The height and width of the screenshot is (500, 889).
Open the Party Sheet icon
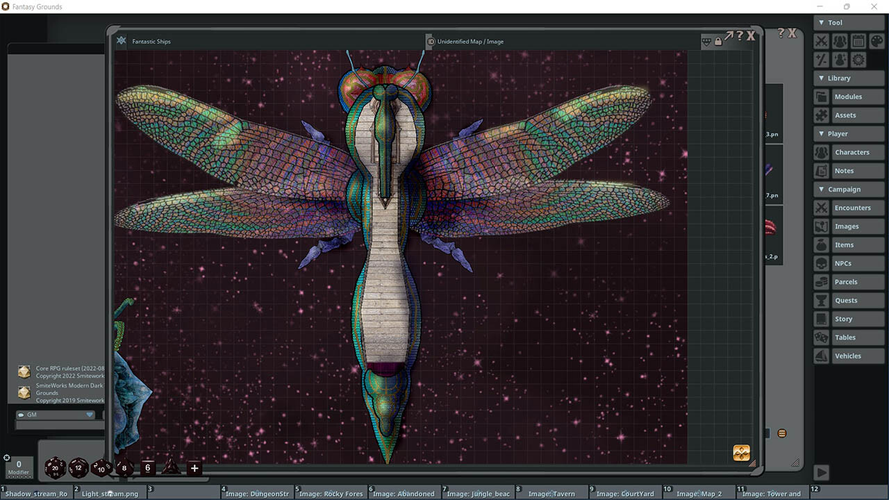(x=839, y=40)
